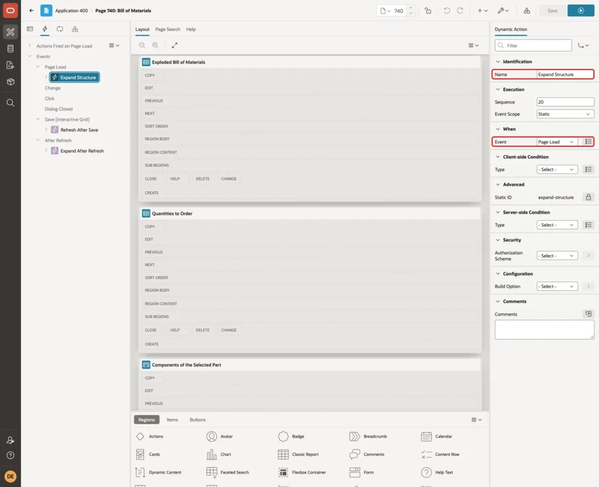Open the App Builder sidebar icon

[x=11, y=32]
